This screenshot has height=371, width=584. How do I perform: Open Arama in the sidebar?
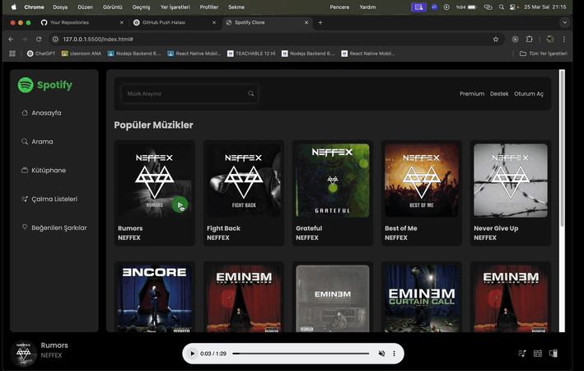point(37,142)
